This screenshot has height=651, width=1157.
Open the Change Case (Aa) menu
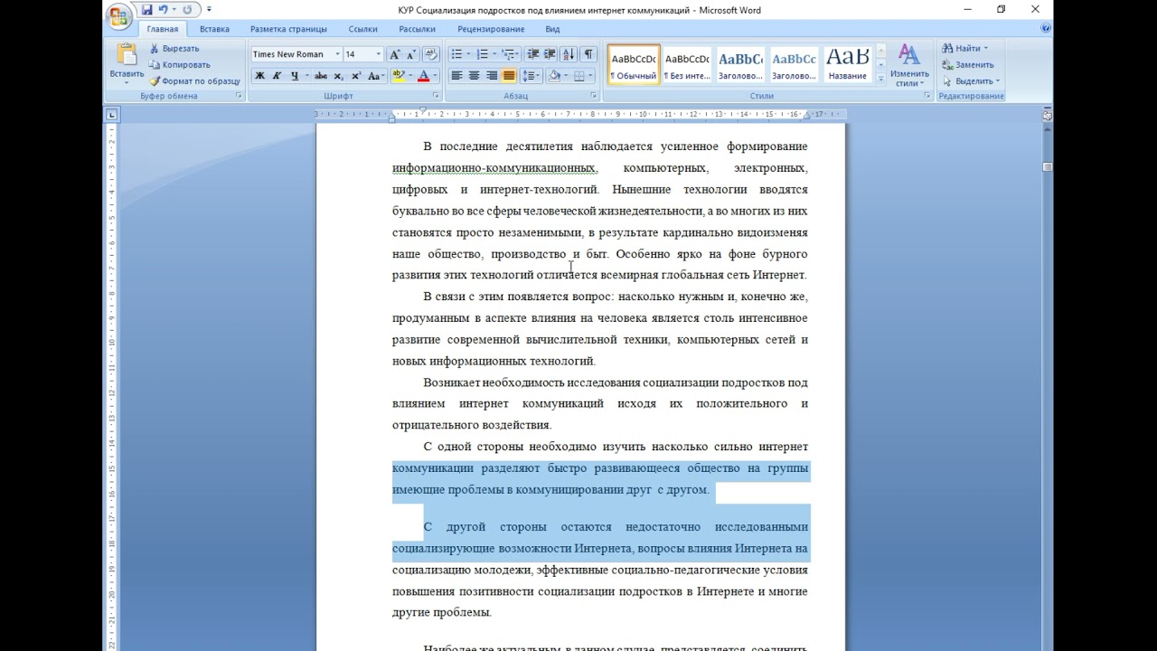(x=376, y=76)
